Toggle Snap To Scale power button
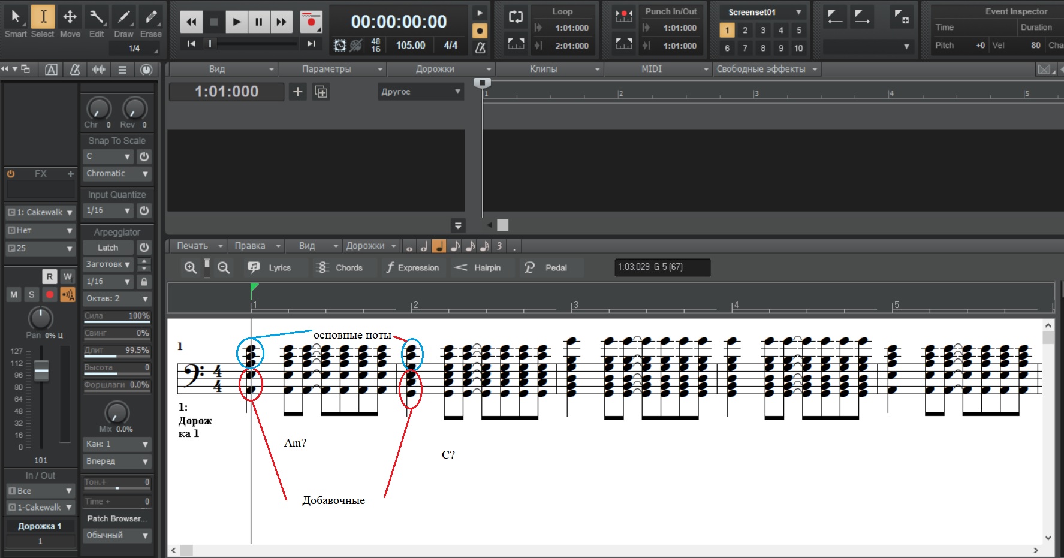 click(x=144, y=156)
